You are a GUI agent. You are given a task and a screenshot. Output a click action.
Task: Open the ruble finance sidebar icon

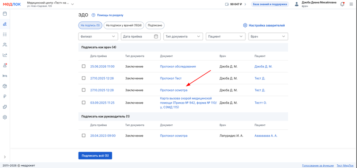[5, 96]
